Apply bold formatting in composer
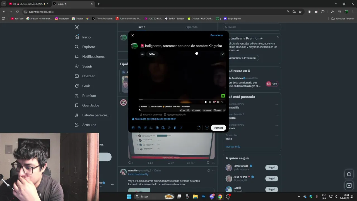Screen dimensions: 357x201 175,128
